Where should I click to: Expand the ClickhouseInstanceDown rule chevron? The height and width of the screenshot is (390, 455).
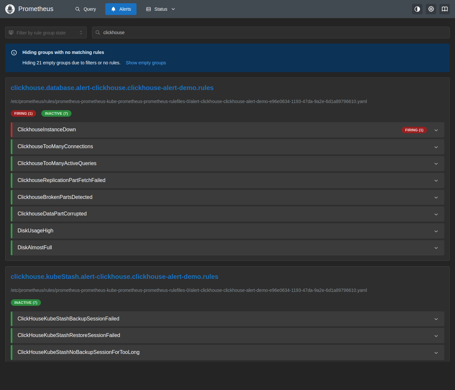[436, 130]
